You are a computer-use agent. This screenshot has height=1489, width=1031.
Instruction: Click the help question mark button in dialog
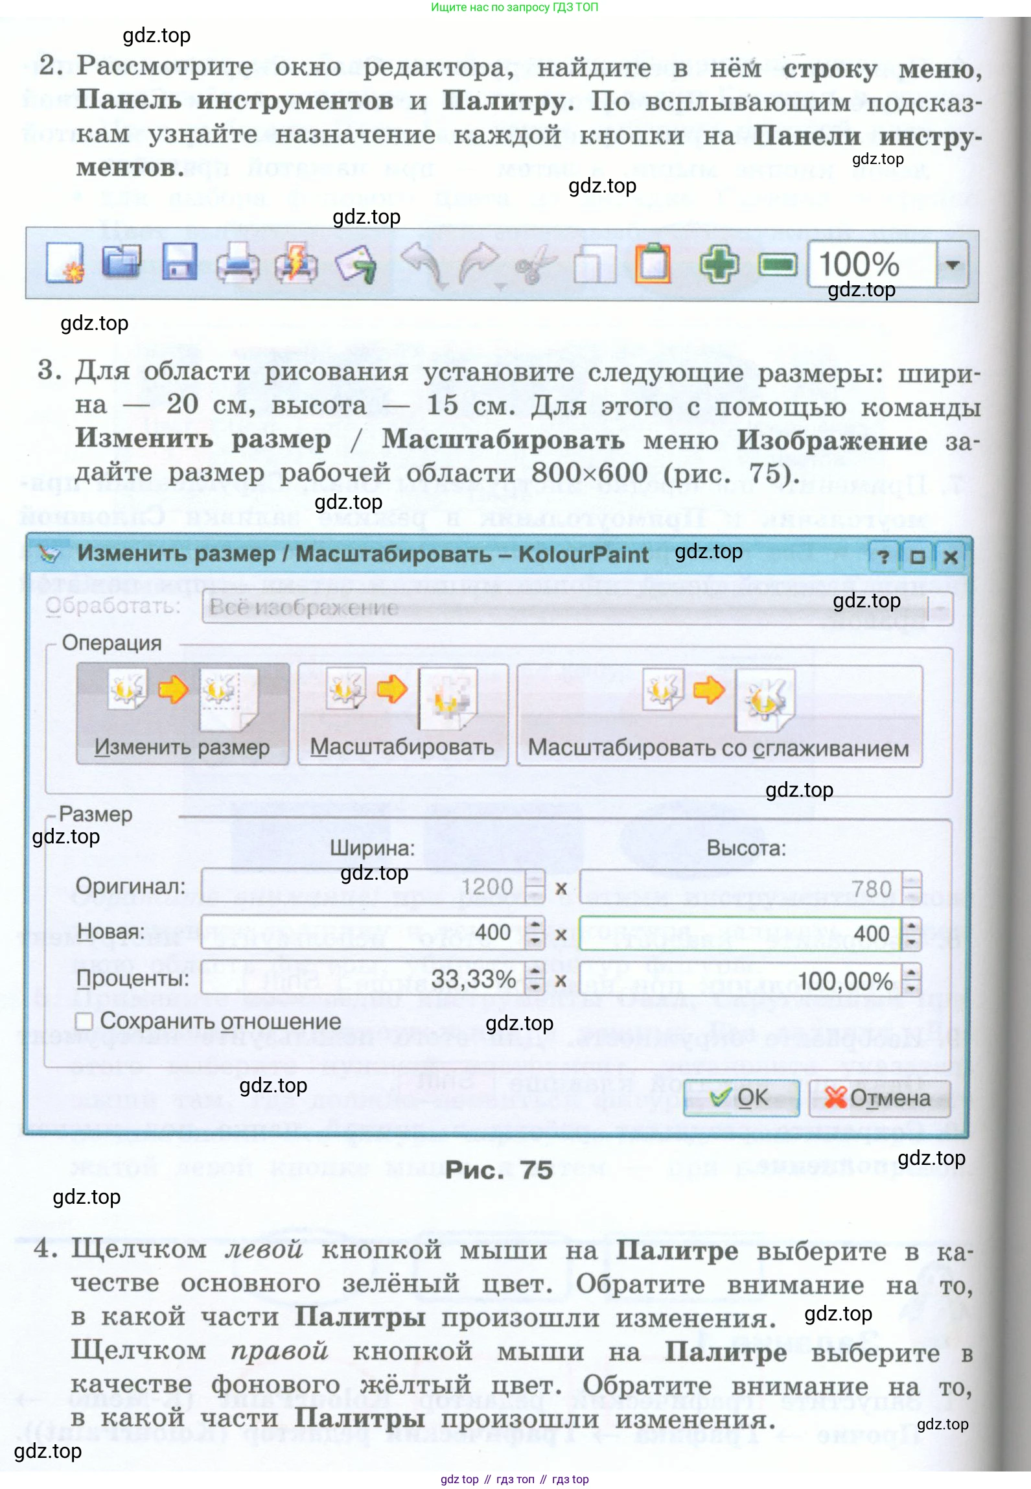(x=883, y=557)
